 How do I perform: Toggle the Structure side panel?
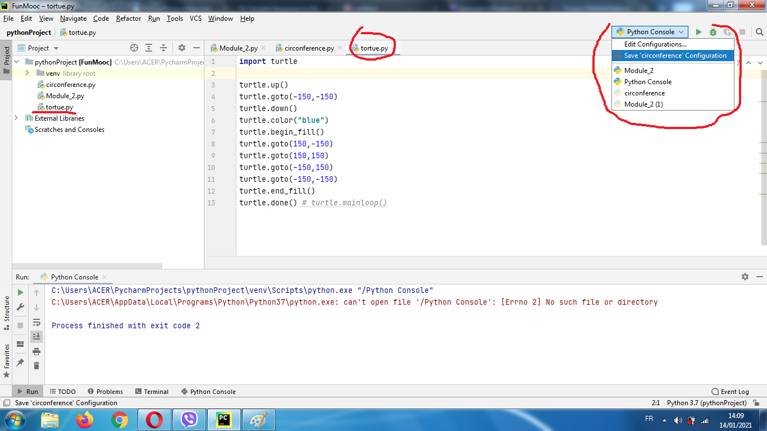pos(6,313)
